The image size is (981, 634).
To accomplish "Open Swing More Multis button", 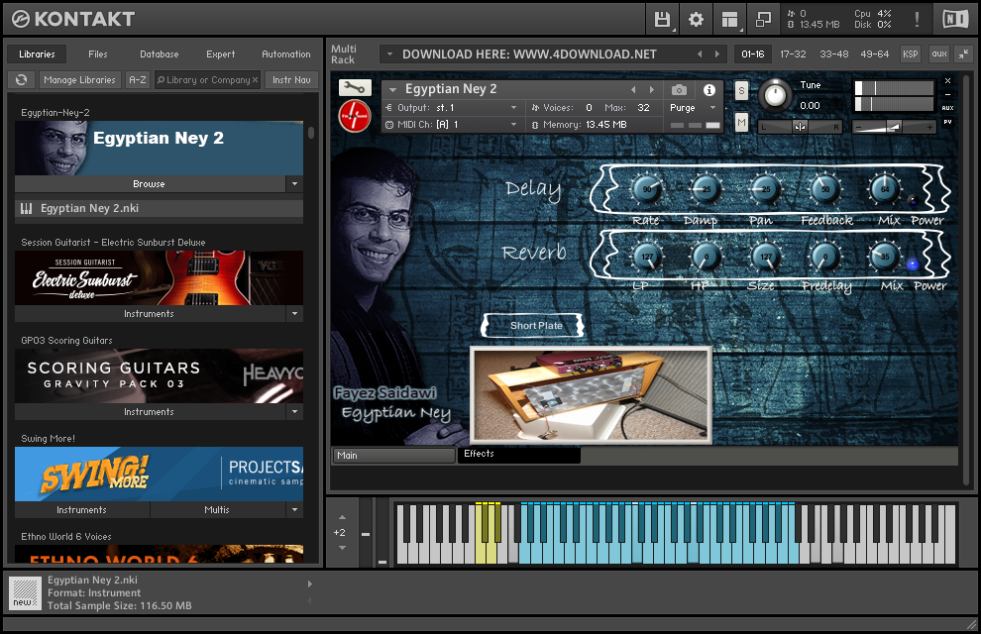I will pyautogui.click(x=217, y=509).
